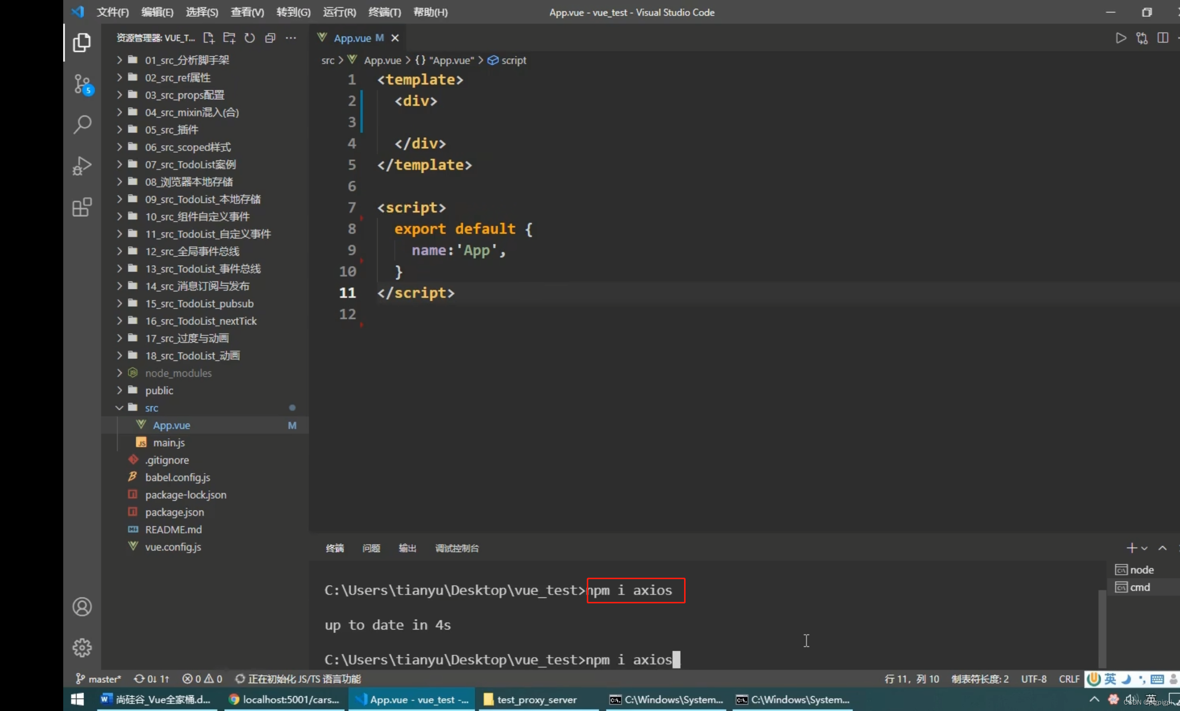The width and height of the screenshot is (1180, 711).
Task: Click the 行 11, 列 10 cursor position
Action: coord(912,679)
